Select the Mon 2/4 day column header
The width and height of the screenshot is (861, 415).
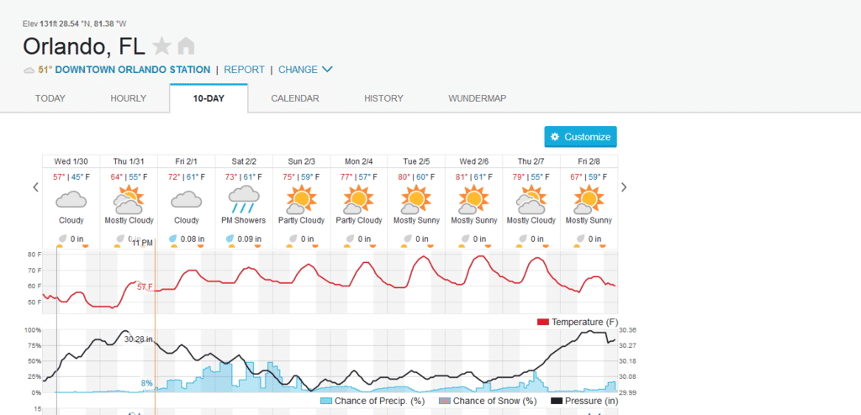[x=359, y=161]
